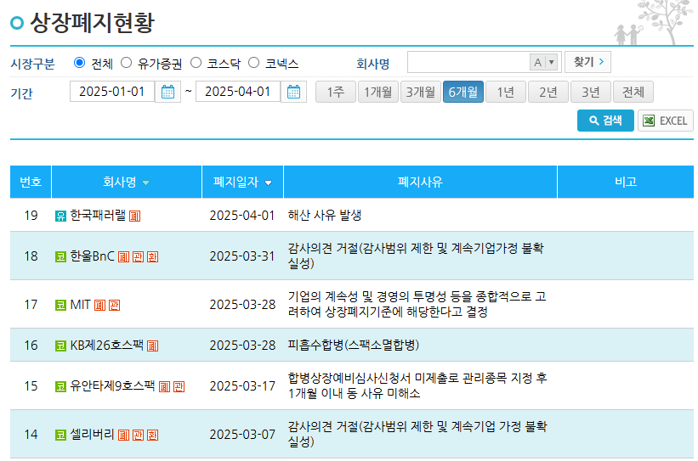
Task: Click the 관 icon for 한울BnC
Action: pyautogui.click(x=139, y=256)
